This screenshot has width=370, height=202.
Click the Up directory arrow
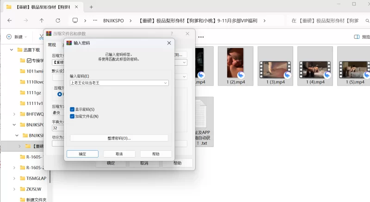pyautogui.click(x=42, y=21)
